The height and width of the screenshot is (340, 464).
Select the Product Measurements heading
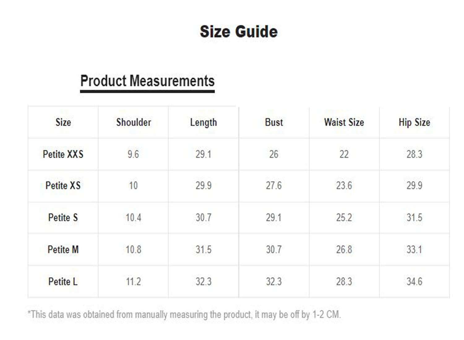147,81
